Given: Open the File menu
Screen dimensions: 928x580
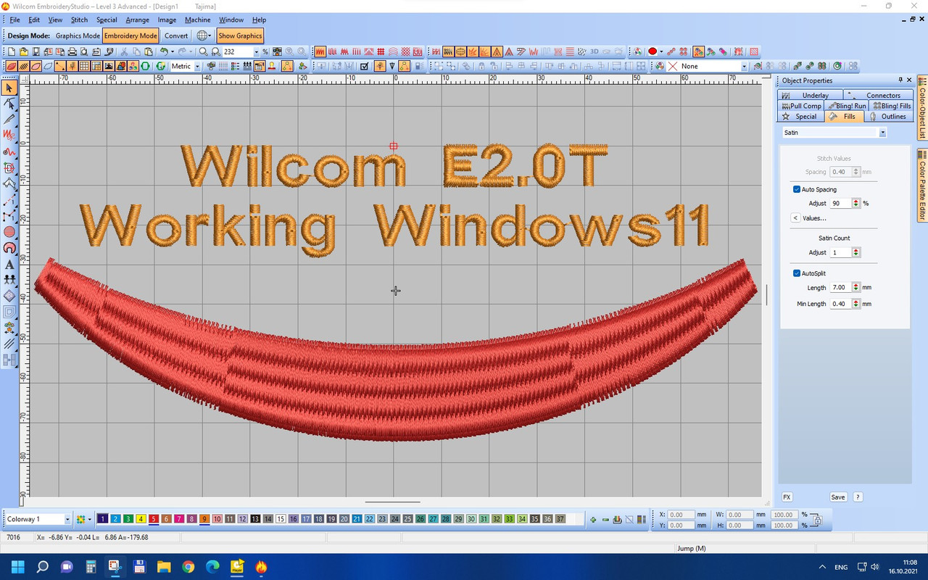Looking at the screenshot, I should pyautogui.click(x=14, y=20).
